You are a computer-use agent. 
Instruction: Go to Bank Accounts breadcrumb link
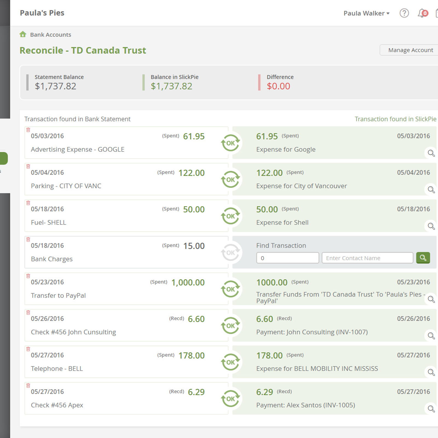[51, 35]
